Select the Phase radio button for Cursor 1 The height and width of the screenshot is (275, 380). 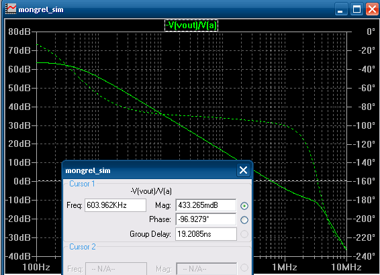point(244,220)
